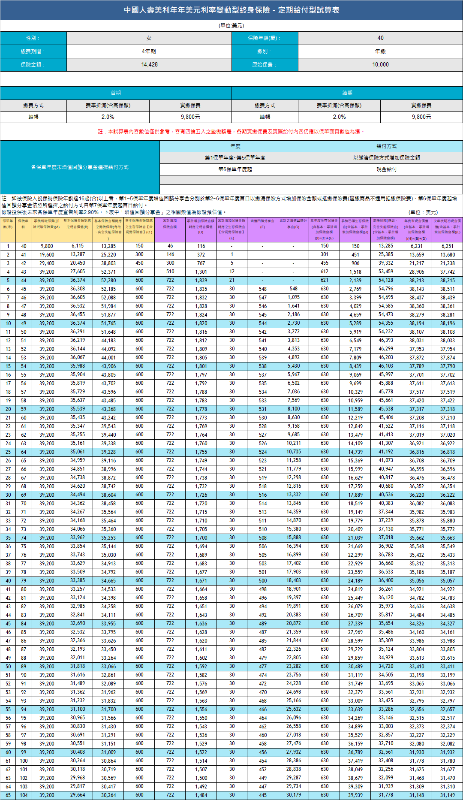This screenshot has height=800, width=463.
Task: Click the 保險年齡(歲) label cell
Action: pos(265,38)
